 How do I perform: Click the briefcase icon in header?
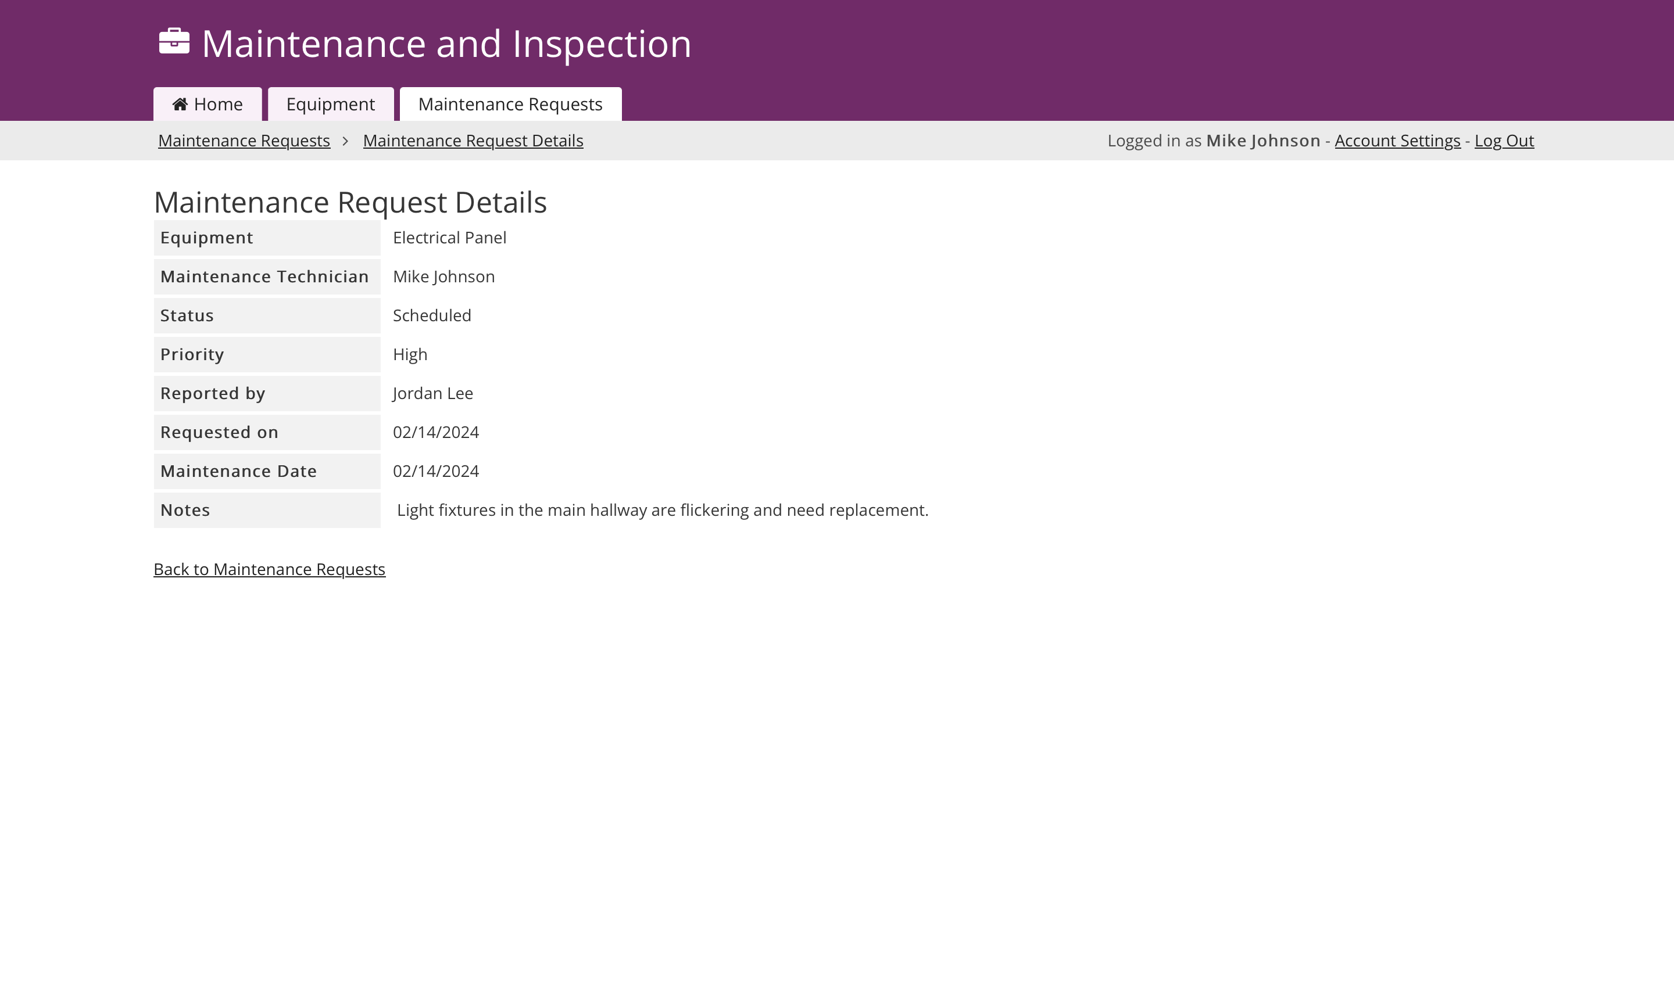point(174,42)
